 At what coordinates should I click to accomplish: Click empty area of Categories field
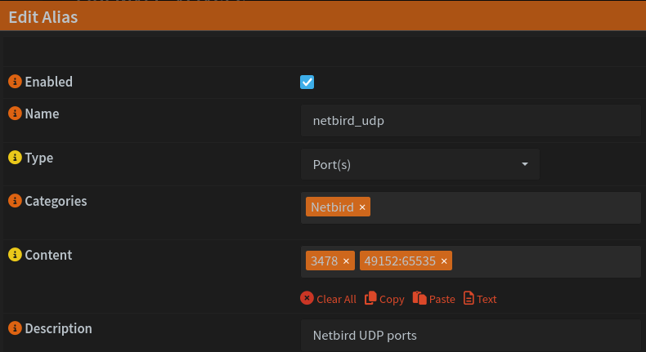click(507, 207)
